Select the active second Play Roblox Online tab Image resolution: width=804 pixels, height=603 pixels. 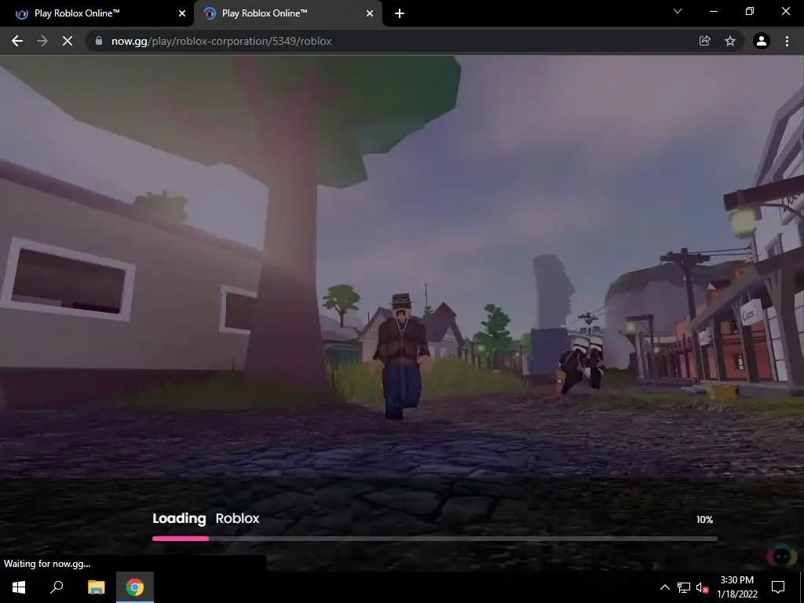click(x=287, y=14)
